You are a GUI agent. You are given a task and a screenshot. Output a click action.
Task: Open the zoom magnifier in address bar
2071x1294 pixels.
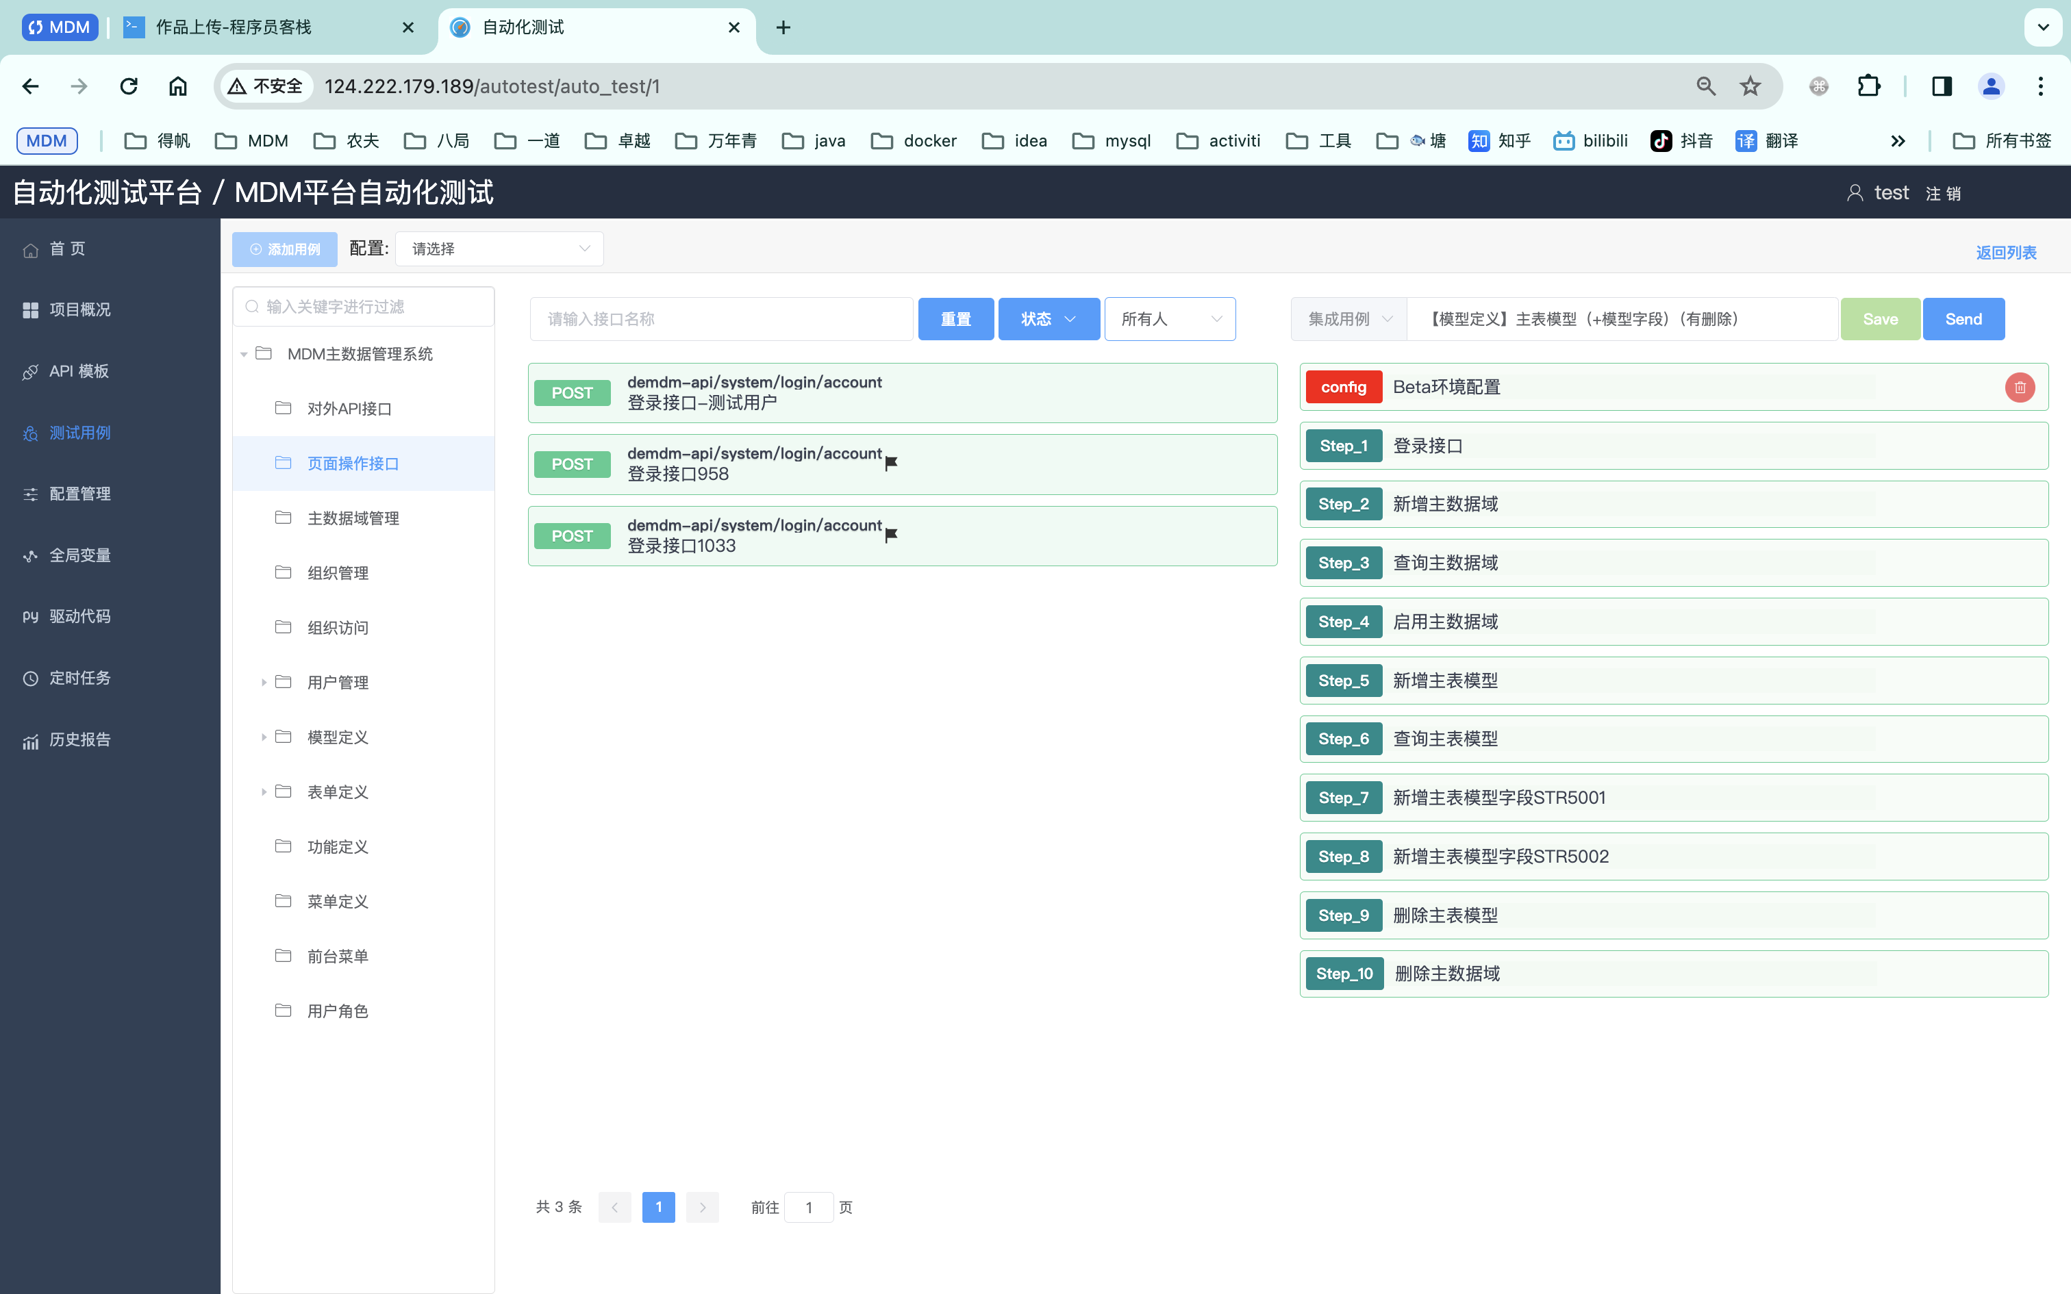coord(1705,86)
